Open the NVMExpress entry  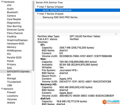(14, 51)
